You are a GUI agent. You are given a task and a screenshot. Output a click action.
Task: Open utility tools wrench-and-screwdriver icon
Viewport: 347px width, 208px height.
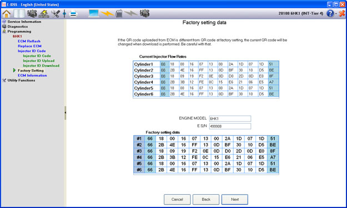pyautogui.click(x=56, y=14)
